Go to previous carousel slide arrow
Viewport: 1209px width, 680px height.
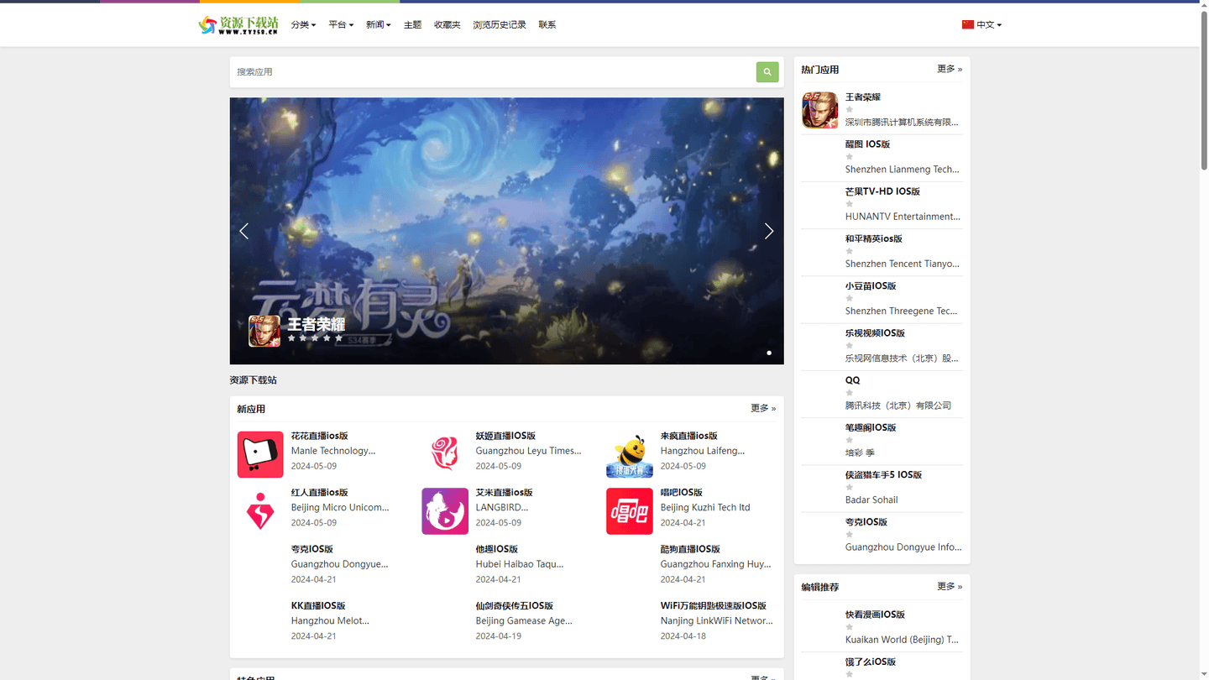click(x=244, y=231)
